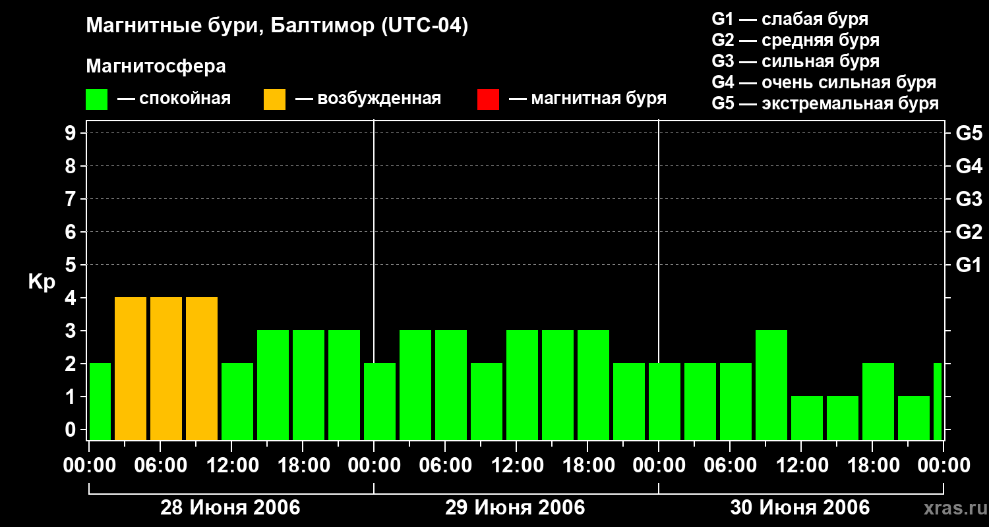Select the '30 Июня 2006' date label
Viewport: 989px width, 527px height.
click(x=800, y=508)
